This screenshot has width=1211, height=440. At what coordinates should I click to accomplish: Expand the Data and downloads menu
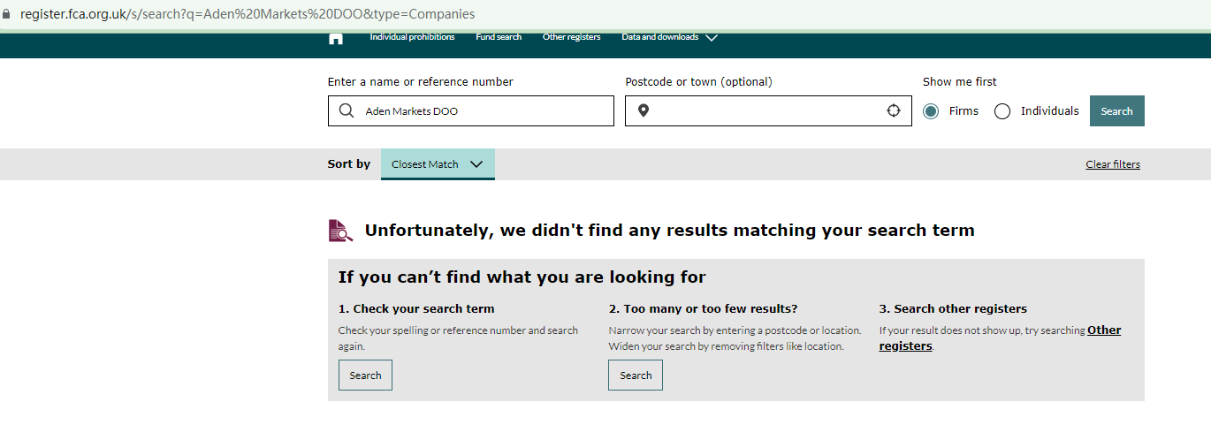click(x=669, y=37)
